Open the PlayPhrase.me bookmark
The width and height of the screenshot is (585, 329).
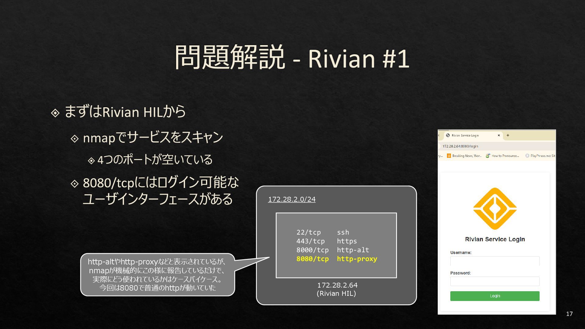pyautogui.click(x=540, y=156)
